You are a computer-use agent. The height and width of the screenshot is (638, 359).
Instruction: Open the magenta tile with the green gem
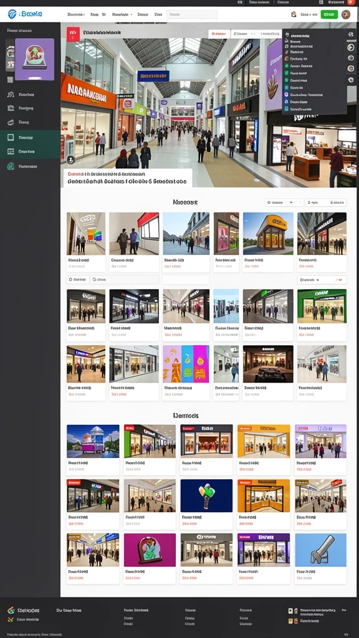(x=150, y=550)
